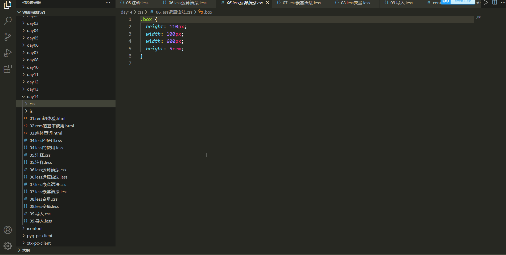This screenshot has height=255, width=506.
Task: Expand the day08 folder
Action: [65, 60]
